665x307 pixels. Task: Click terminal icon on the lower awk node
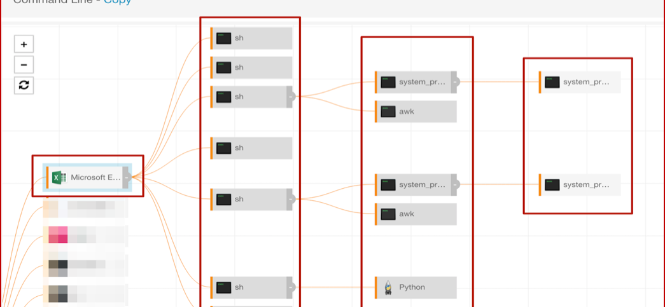388,214
